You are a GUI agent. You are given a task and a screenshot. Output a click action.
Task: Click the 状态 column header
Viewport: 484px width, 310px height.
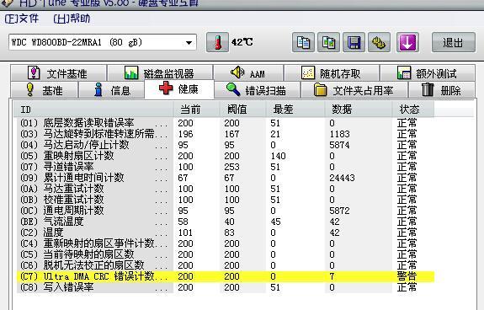pos(413,110)
